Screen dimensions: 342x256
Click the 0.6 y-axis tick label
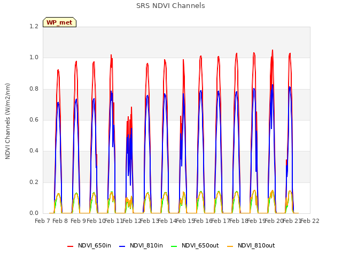tap(34, 119)
